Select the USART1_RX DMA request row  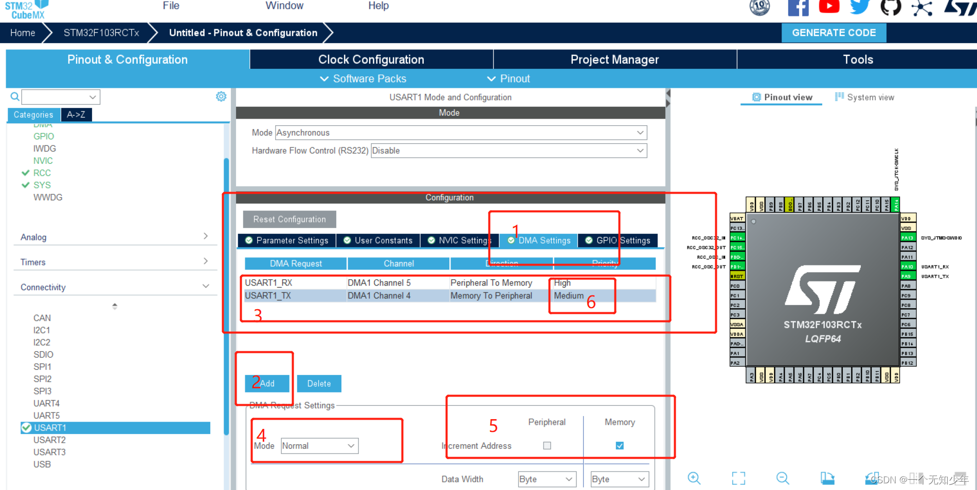pos(450,282)
